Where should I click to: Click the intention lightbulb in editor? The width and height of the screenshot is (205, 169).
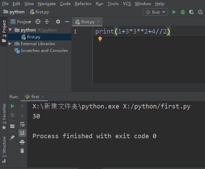click(x=100, y=39)
